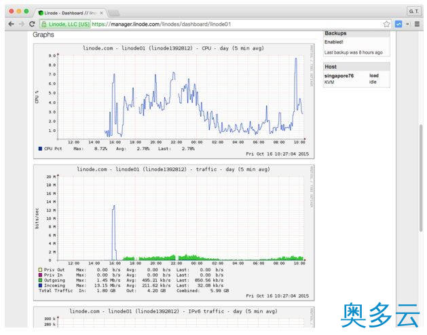Click the macOS green zoom button
Image resolution: width=427 pixels, height=335 pixels.
pos(26,11)
